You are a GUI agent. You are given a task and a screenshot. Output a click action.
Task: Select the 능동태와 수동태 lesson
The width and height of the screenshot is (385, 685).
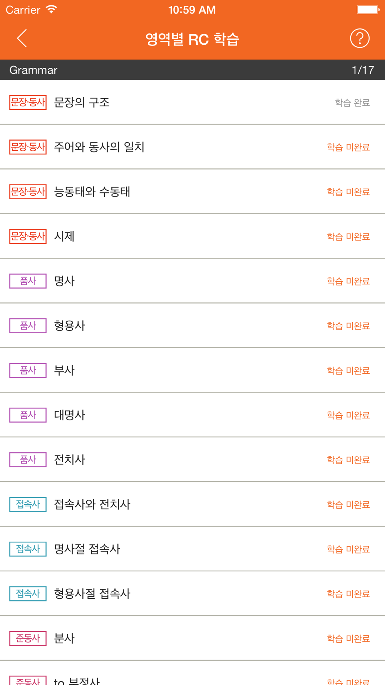pyautogui.click(x=92, y=192)
